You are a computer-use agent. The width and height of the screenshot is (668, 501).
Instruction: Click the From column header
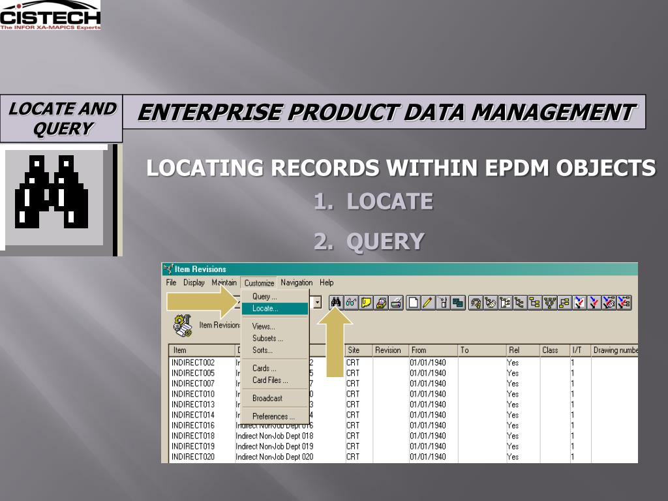pyautogui.click(x=433, y=350)
